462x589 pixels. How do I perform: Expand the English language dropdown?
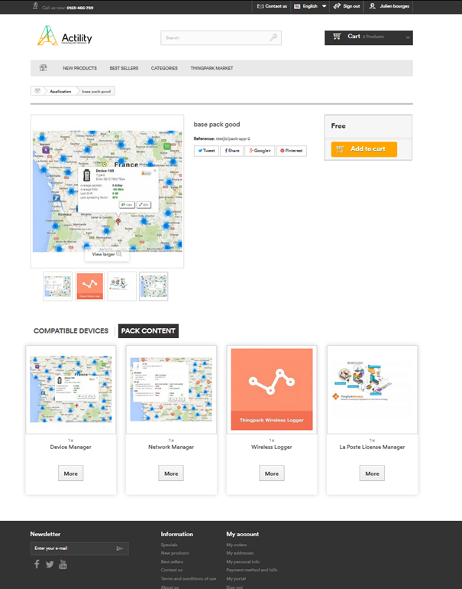324,6
